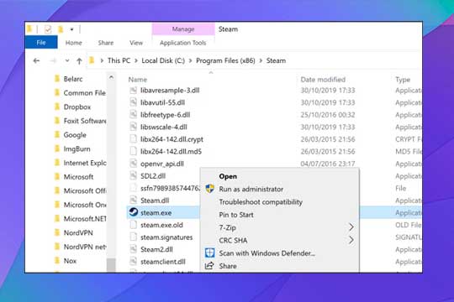Image resolution: width=454 pixels, height=302 pixels.
Task: Switch to the View ribbon tab
Action: [136, 43]
